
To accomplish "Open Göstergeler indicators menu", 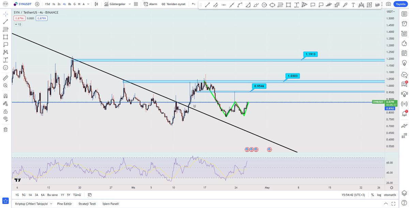I will (115, 4).
